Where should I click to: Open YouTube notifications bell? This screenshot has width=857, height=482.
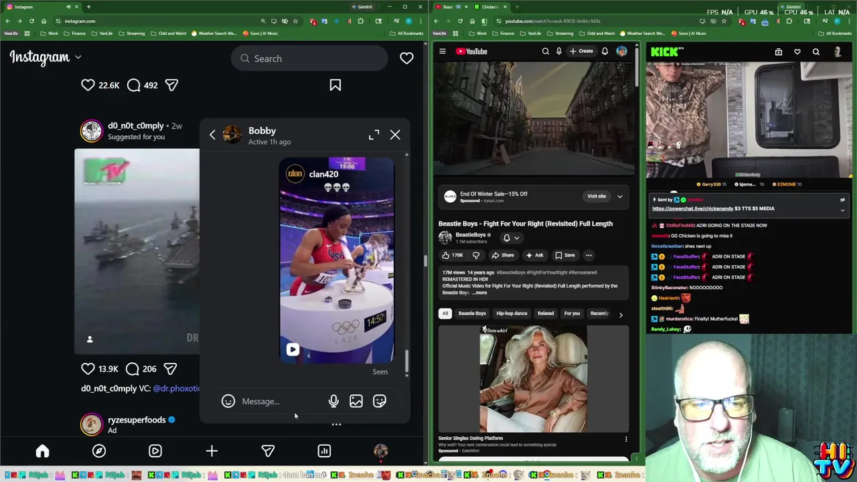[605, 52]
